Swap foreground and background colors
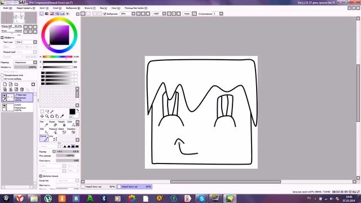Viewport: 361px width, 203px height. click(x=77, y=111)
